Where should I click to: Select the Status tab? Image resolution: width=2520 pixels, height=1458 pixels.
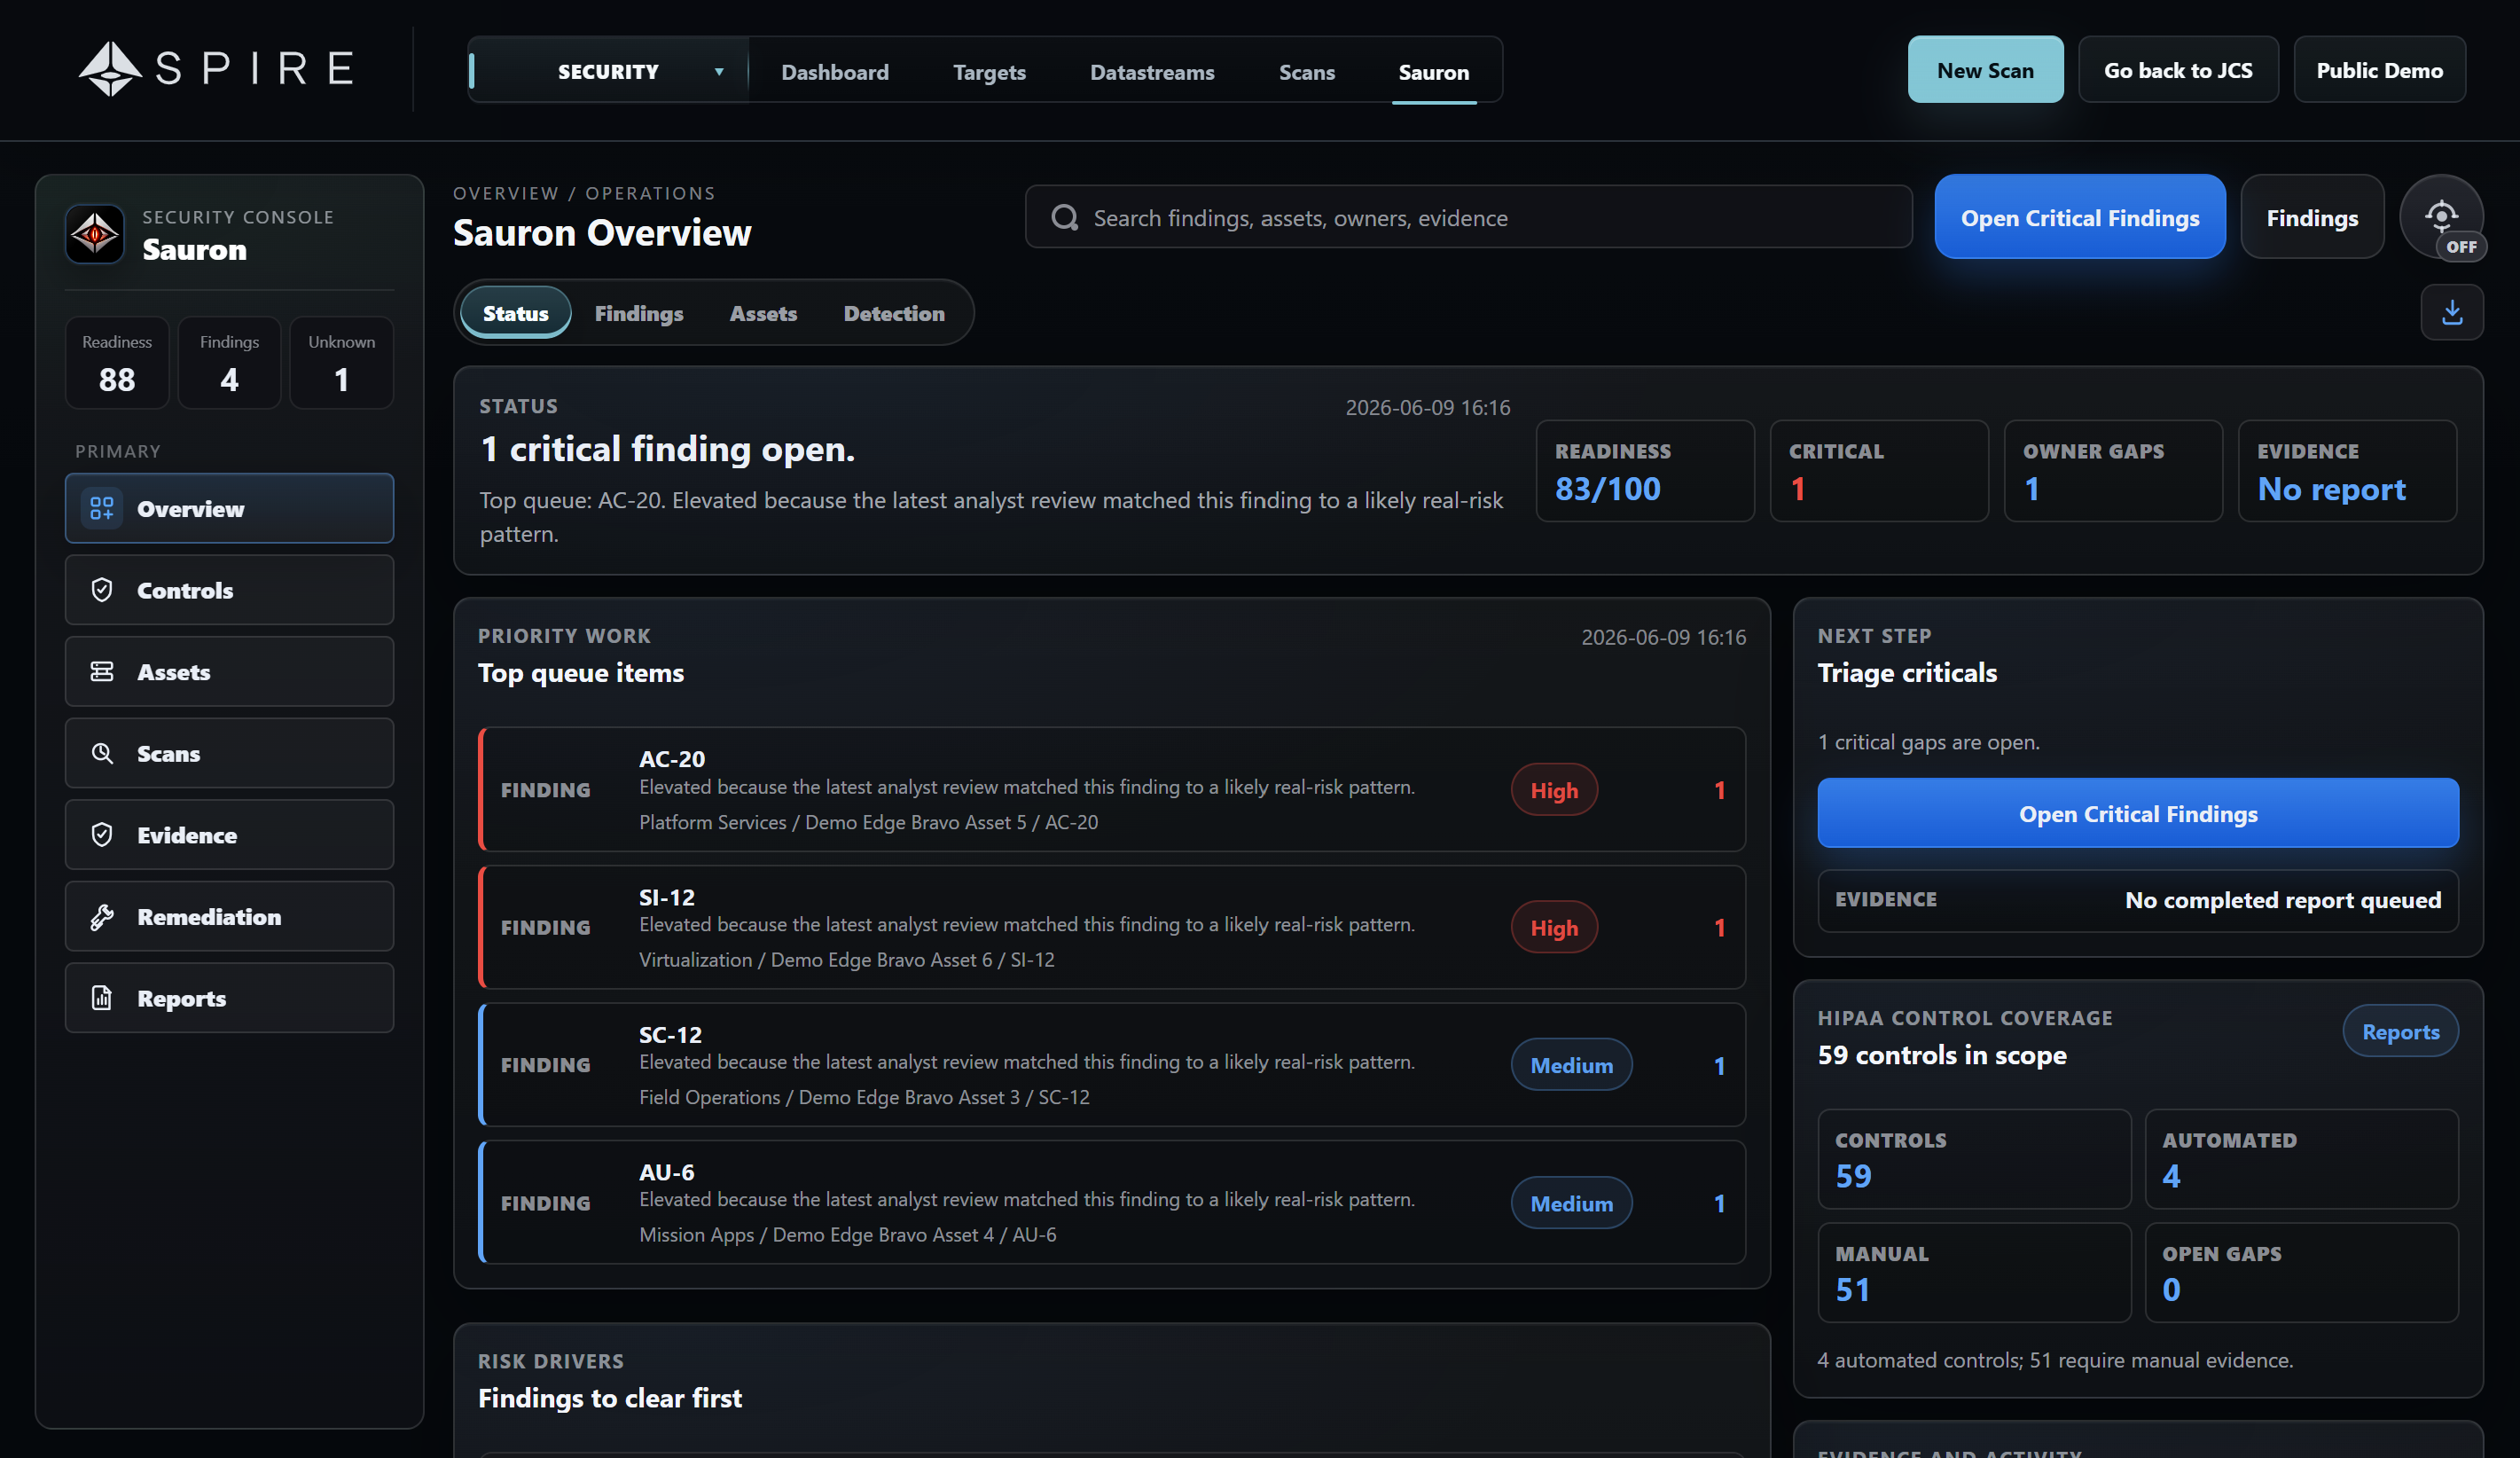515,313
